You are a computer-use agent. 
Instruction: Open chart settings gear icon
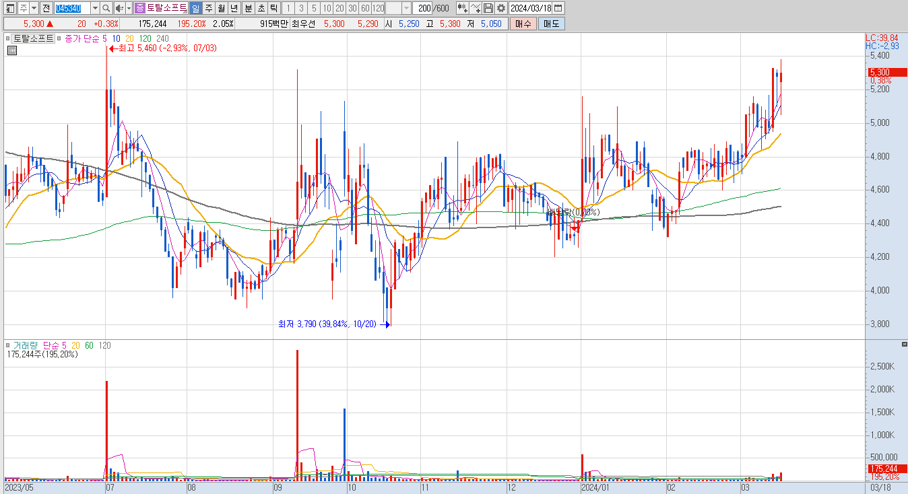(500, 8)
